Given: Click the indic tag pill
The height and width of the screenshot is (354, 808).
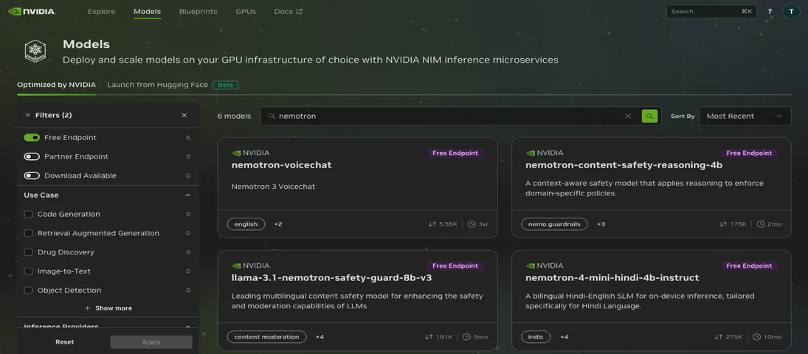Looking at the screenshot, I should coord(536,337).
